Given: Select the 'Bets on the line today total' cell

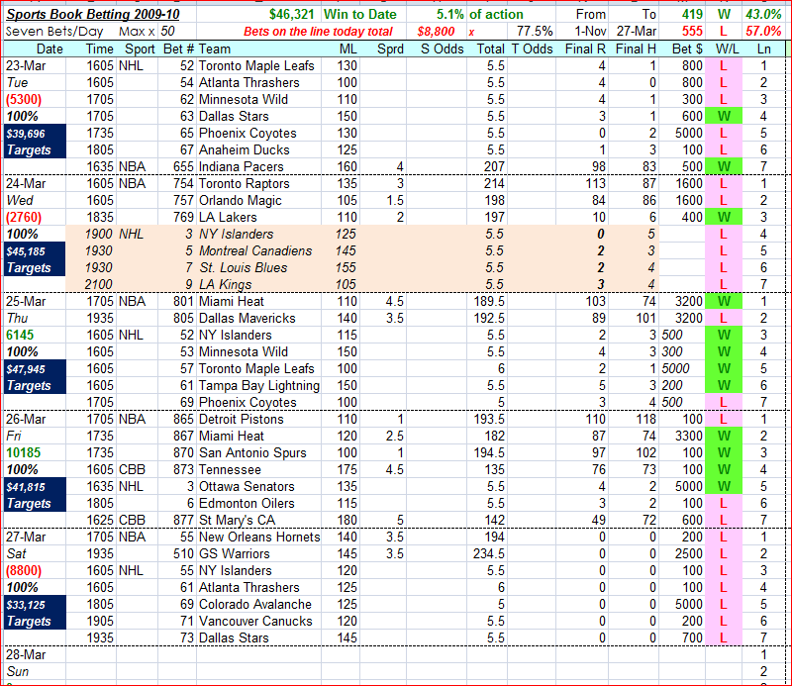Looking at the screenshot, I should point(318,32).
